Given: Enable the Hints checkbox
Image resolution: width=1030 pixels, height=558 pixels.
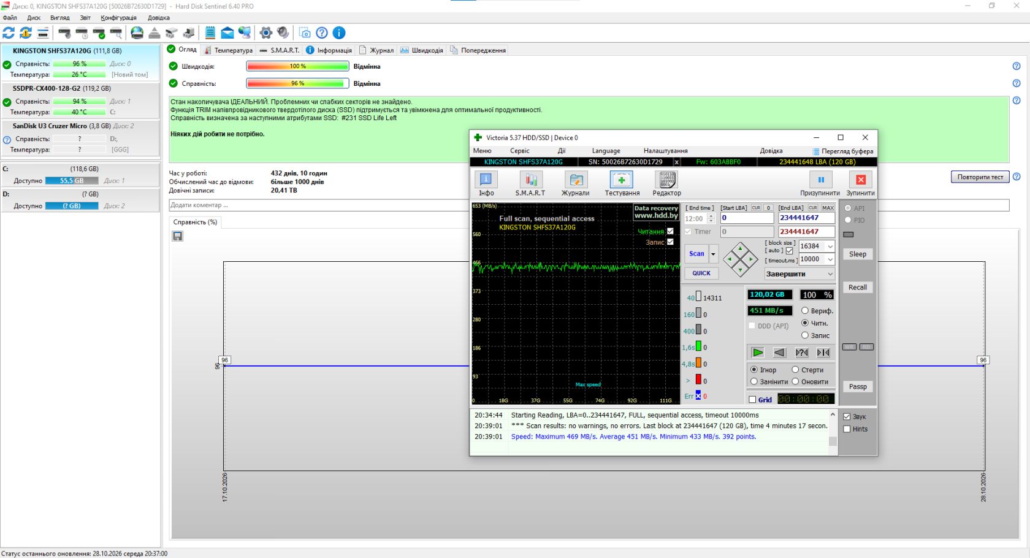Looking at the screenshot, I should pyautogui.click(x=847, y=429).
